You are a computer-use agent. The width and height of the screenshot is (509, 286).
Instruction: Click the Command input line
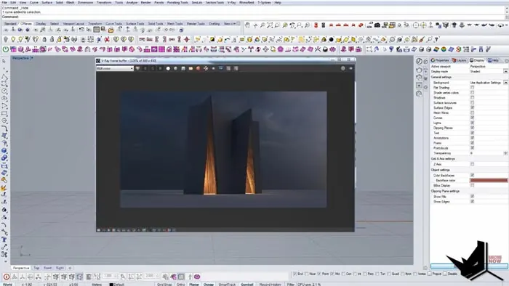pos(253,17)
